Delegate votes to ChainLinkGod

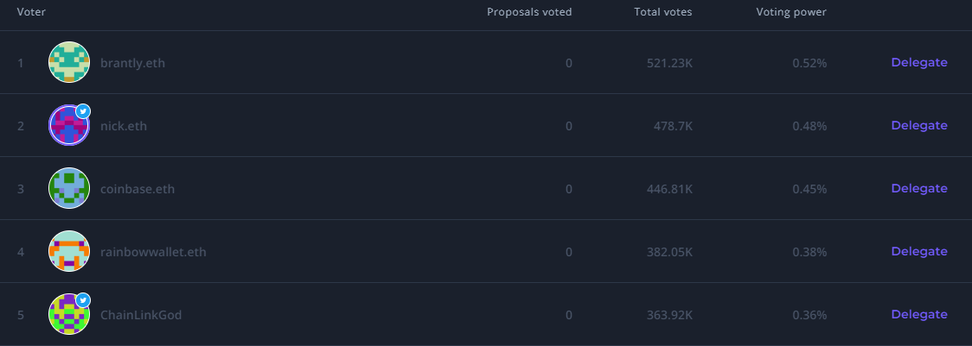[919, 315]
